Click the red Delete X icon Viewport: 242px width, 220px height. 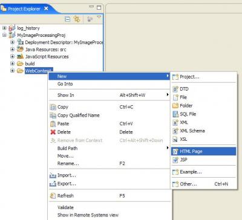tap(53, 132)
